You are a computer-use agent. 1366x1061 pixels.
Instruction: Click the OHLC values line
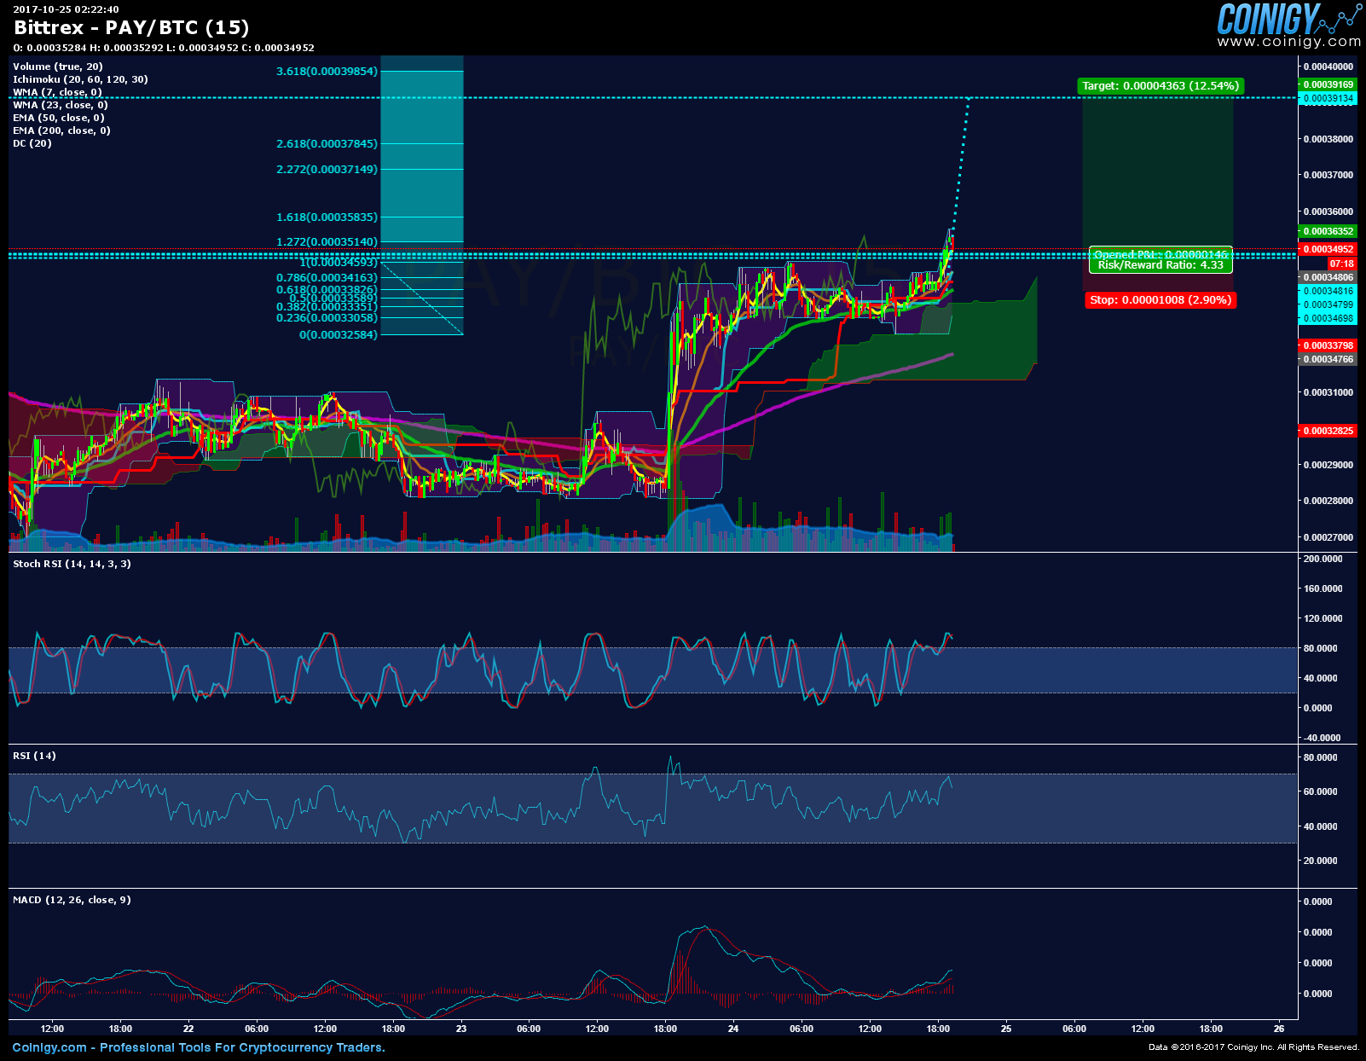pos(164,48)
